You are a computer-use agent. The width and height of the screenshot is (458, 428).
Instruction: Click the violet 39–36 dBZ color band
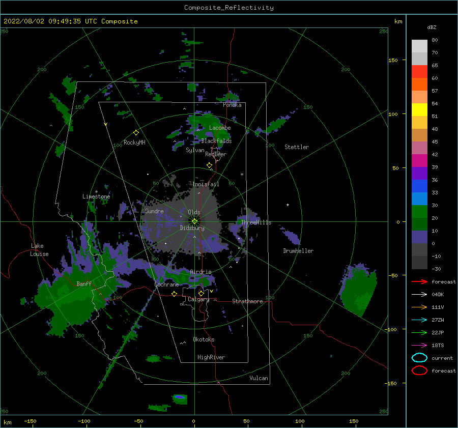click(419, 173)
